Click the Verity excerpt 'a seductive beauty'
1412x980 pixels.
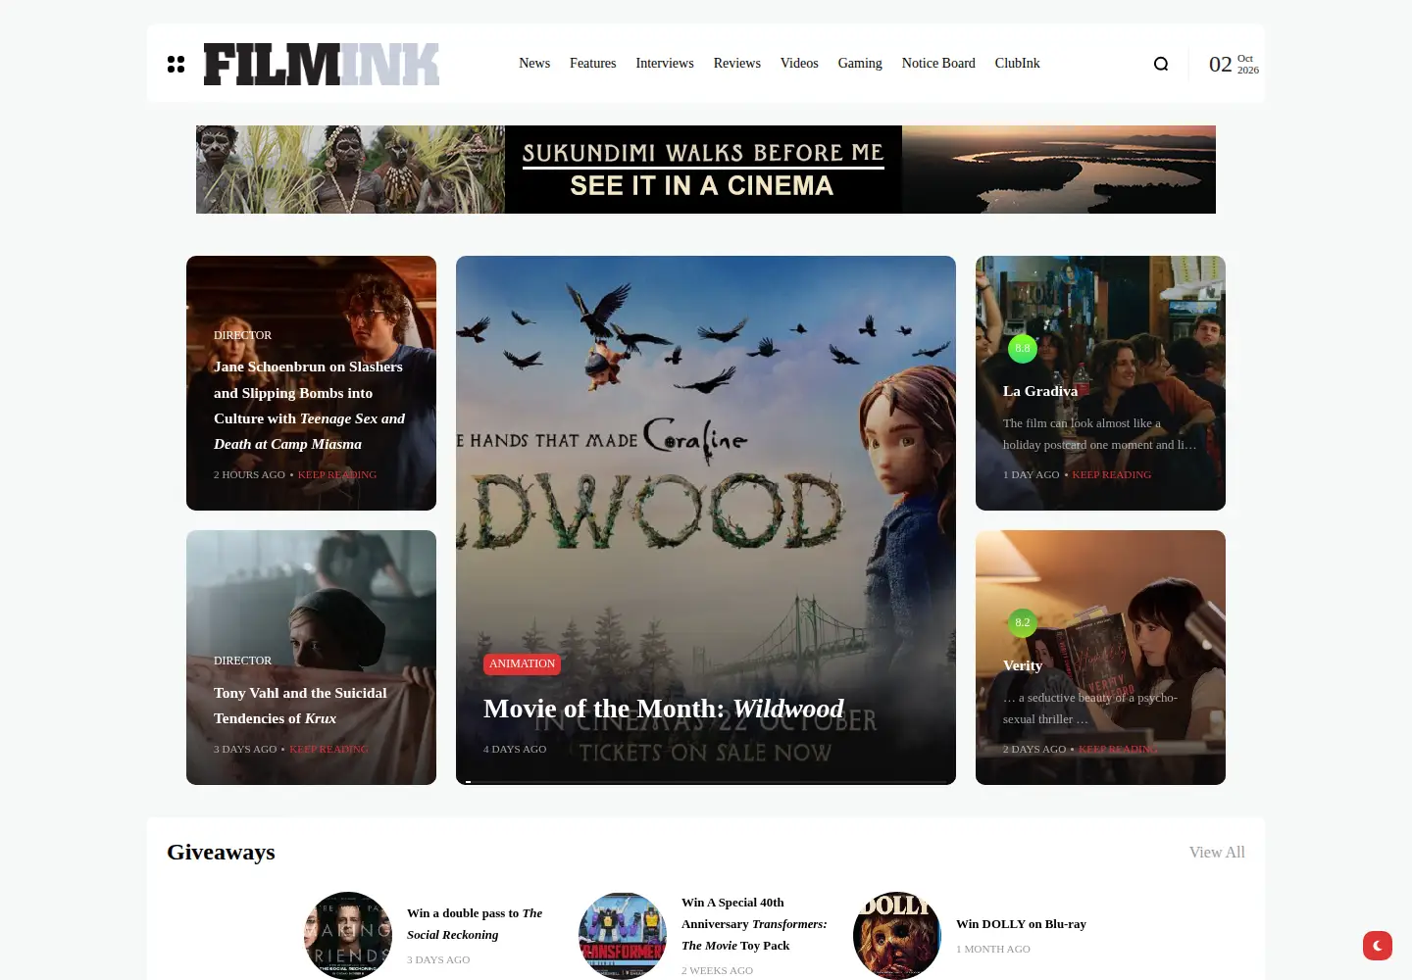click(1090, 709)
